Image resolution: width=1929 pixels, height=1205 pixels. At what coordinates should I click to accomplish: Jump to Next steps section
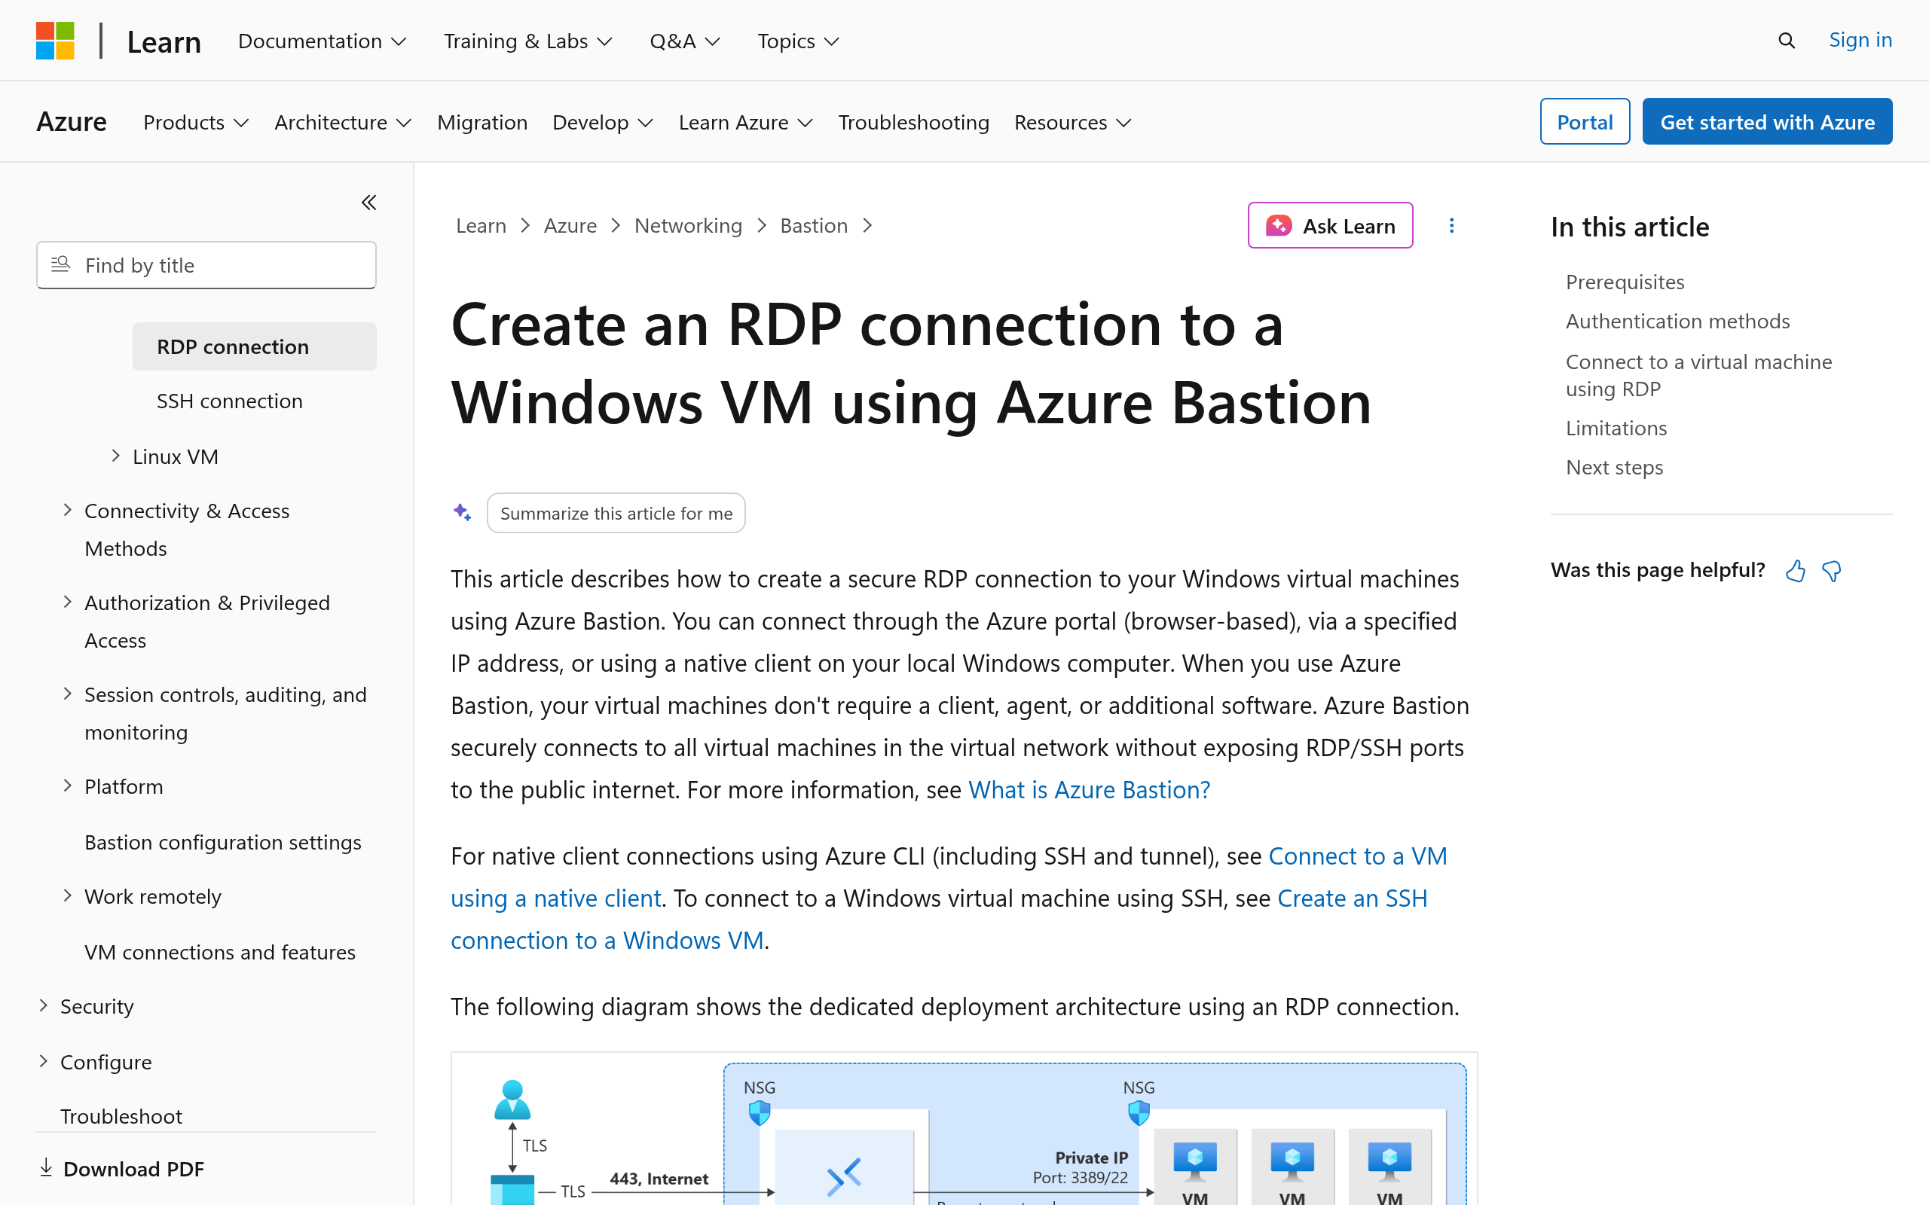pyautogui.click(x=1614, y=467)
